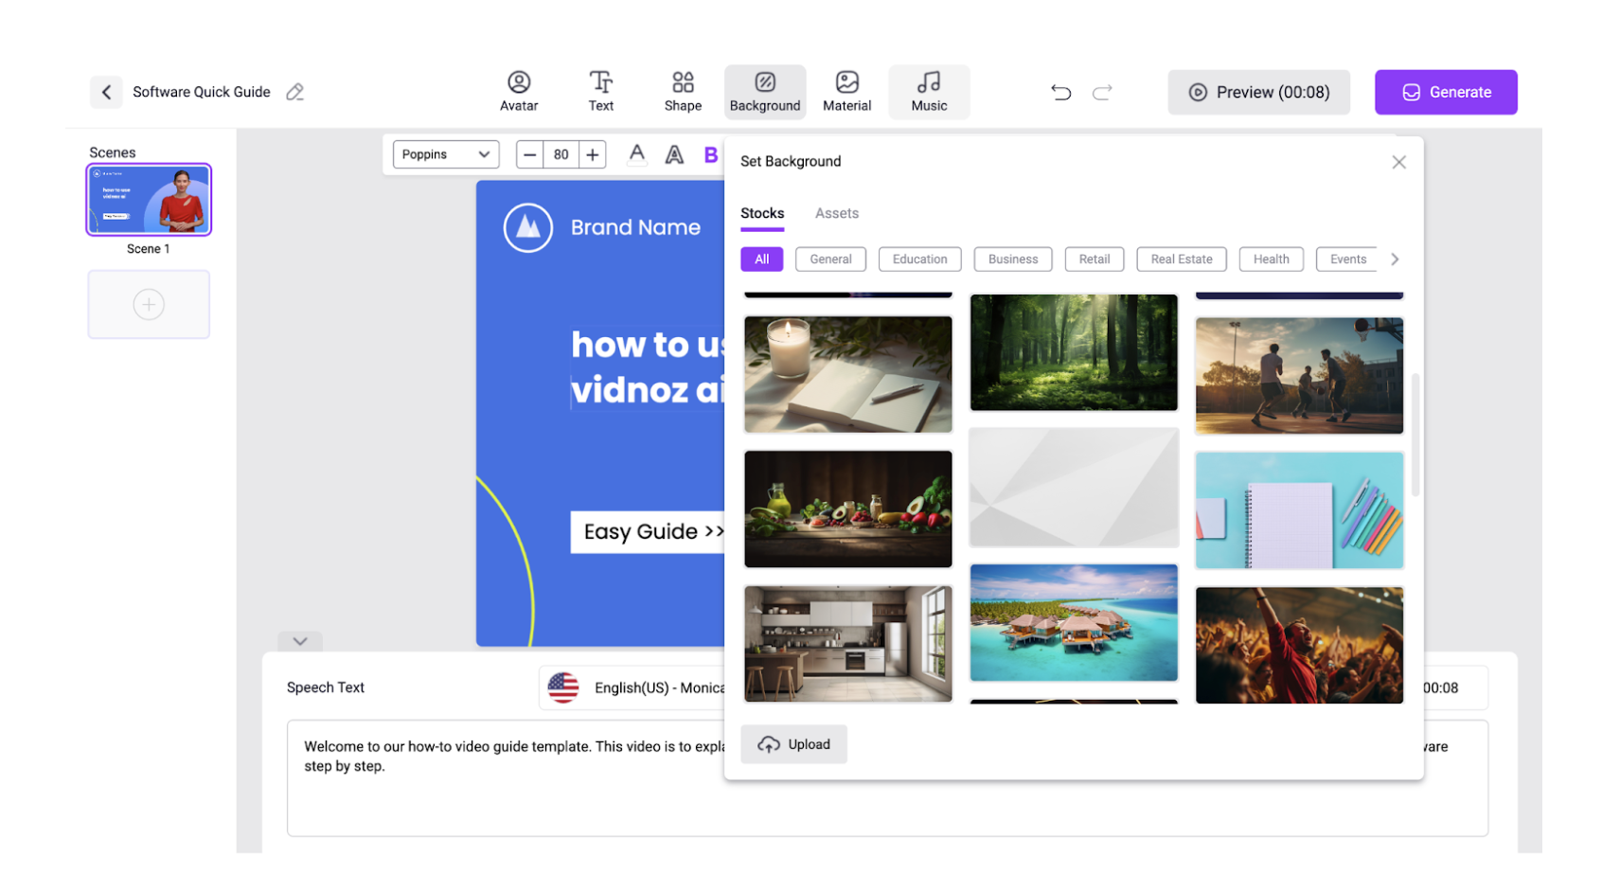Open the Background tool
The width and height of the screenshot is (1602, 892).
[x=765, y=92]
